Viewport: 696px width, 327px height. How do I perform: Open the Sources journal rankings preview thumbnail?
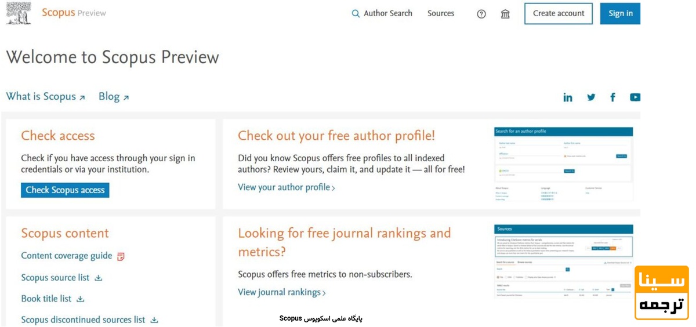563,261
